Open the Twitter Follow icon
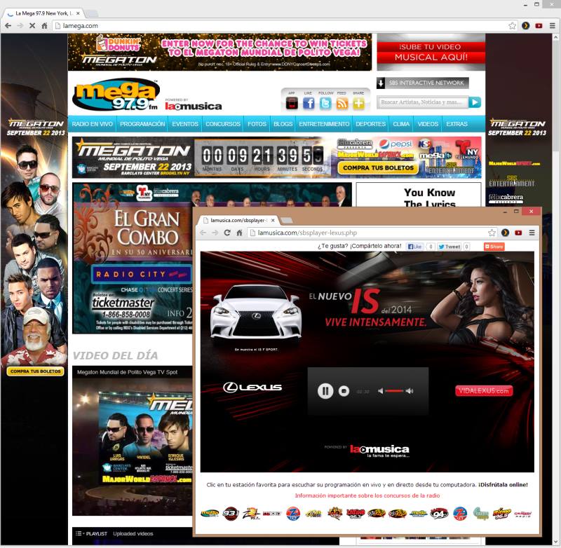 325,104
